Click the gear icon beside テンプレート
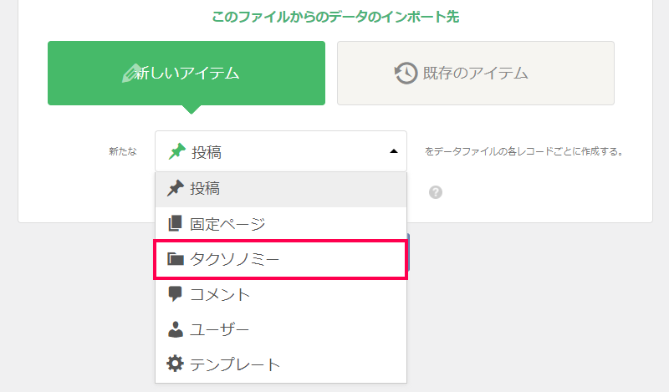This screenshot has height=392, width=669. tap(175, 364)
